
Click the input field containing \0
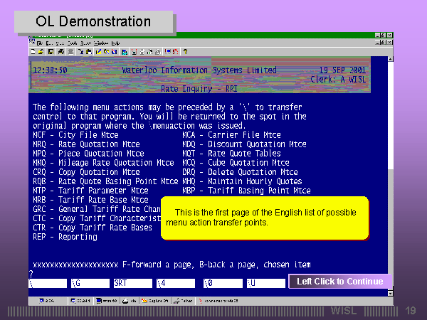(219, 283)
